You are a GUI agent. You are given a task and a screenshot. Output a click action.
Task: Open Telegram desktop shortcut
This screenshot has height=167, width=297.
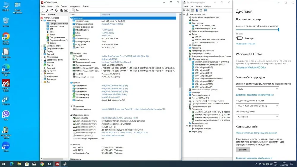[6, 100]
